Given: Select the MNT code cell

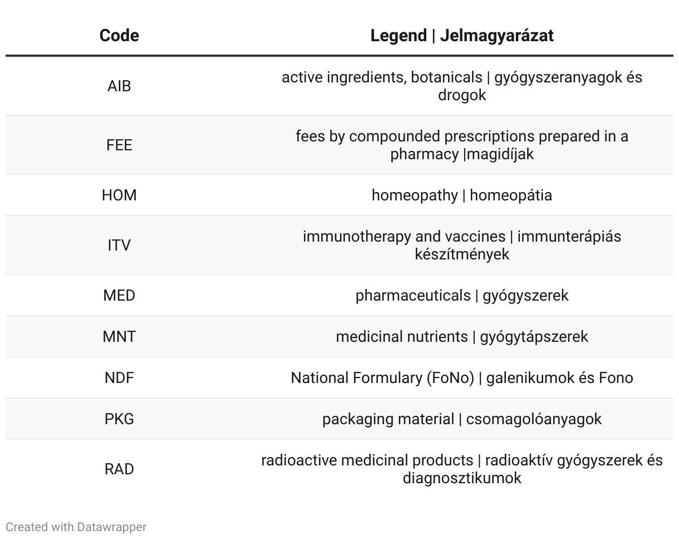Looking at the screenshot, I should click(119, 337).
